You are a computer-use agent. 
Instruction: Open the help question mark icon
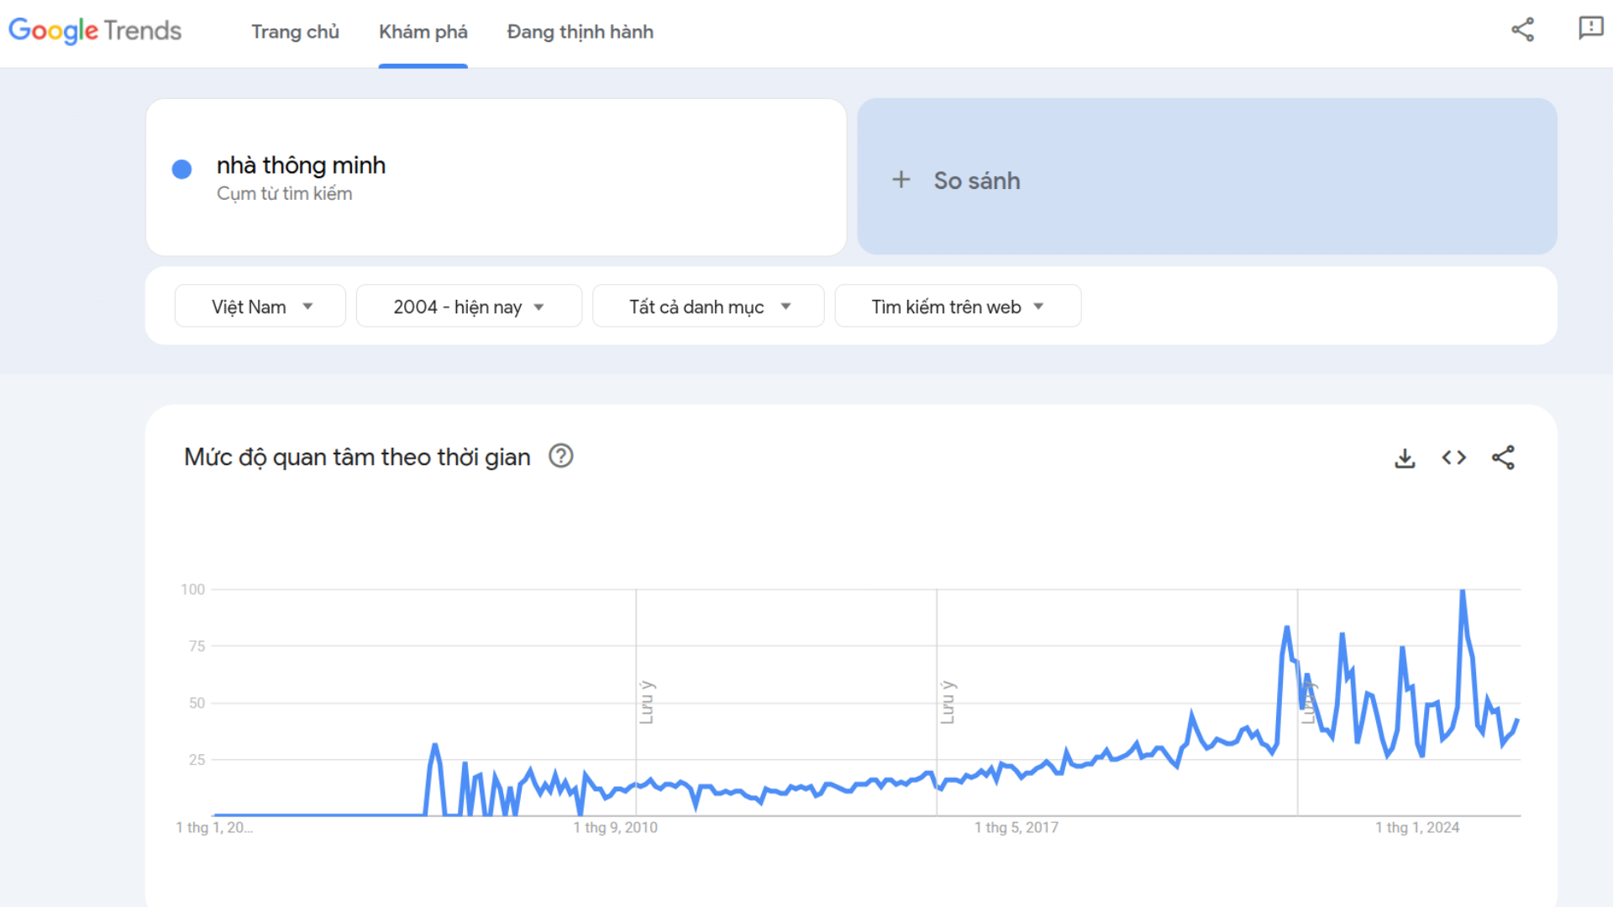pos(560,456)
